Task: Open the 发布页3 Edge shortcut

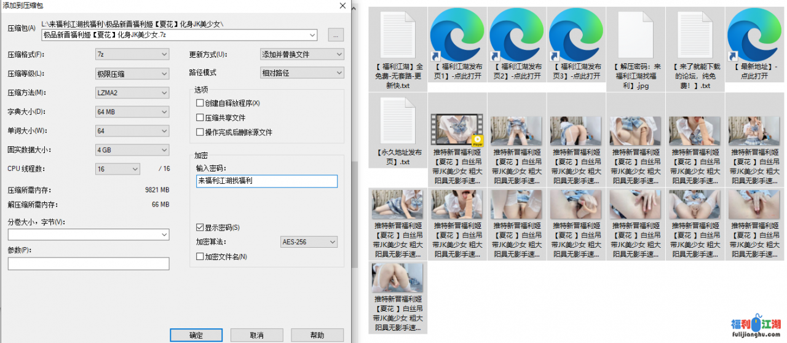Action: 576,34
